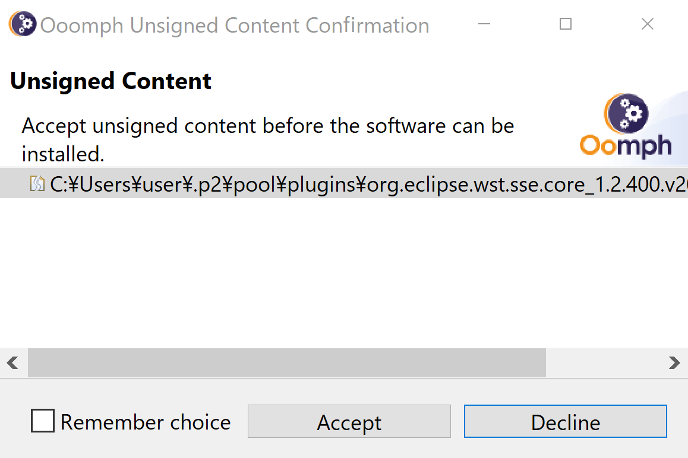Screen dimensions: 688x458
Task: Click the Oomph logo in the header
Action: (x=626, y=125)
